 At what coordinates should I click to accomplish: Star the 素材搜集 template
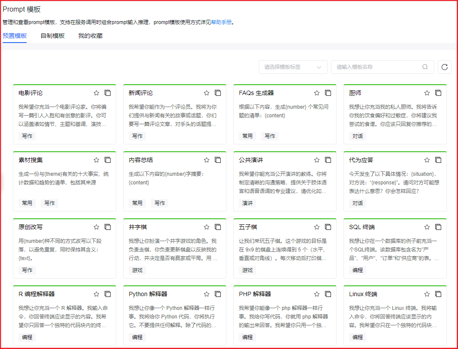point(96,160)
